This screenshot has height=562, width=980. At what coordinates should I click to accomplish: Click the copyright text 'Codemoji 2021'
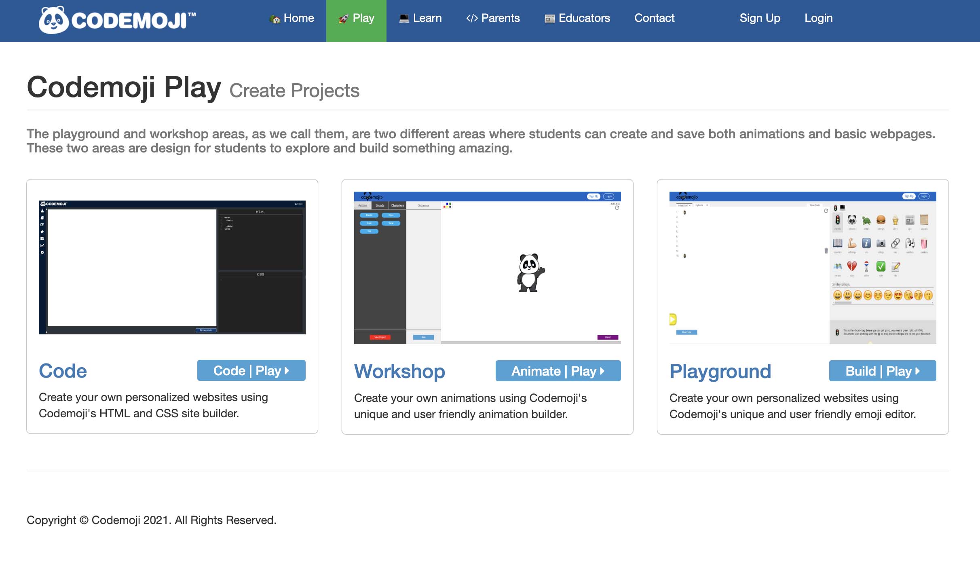click(x=129, y=520)
